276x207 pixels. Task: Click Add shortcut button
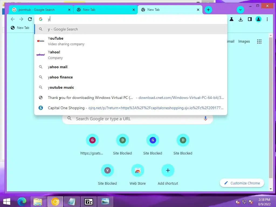click(168, 175)
